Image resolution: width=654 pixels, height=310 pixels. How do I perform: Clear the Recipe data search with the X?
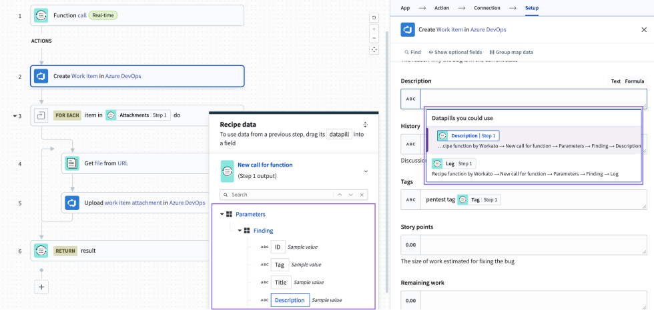pyautogui.click(x=362, y=195)
